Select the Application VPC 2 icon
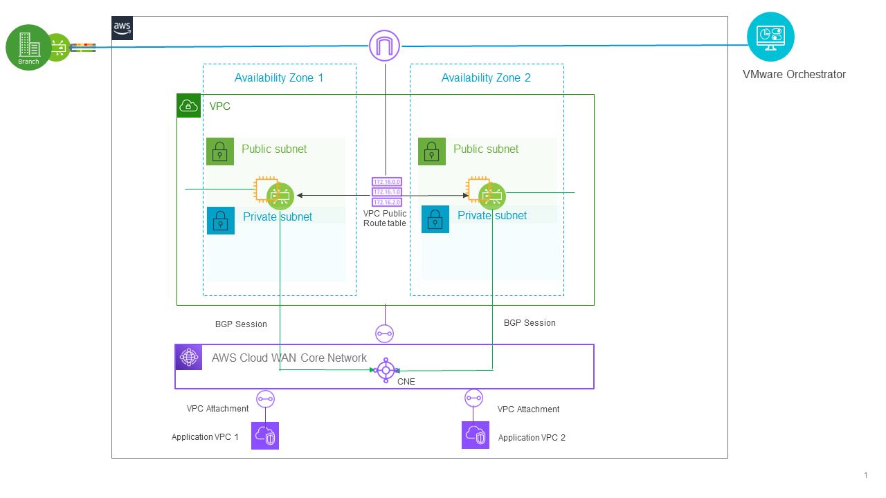The image size is (886, 498). click(475, 435)
